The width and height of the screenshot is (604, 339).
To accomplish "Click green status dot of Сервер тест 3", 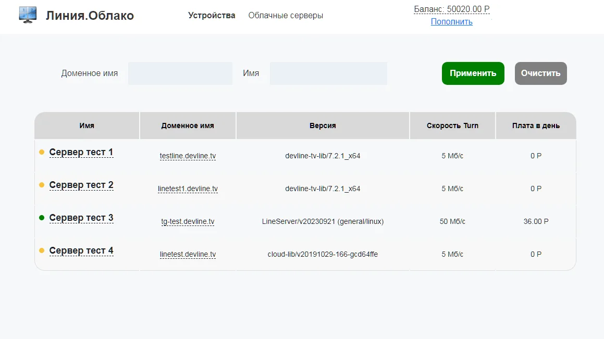I will [42, 218].
